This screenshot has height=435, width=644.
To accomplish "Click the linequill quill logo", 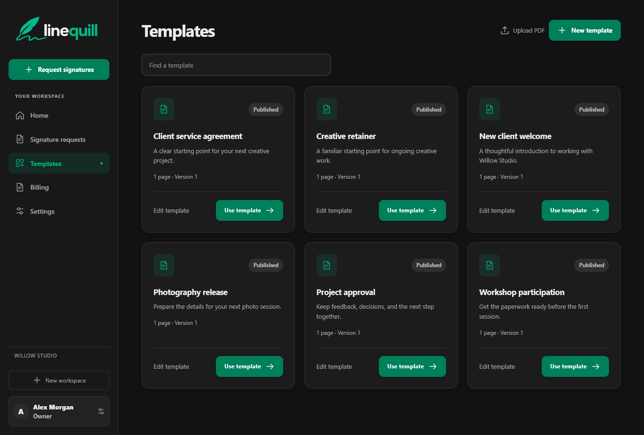I will coord(57,29).
